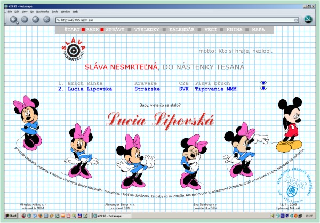Click the eye icon for Lucia Lipovská
The image size is (320, 223).
pos(263,89)
